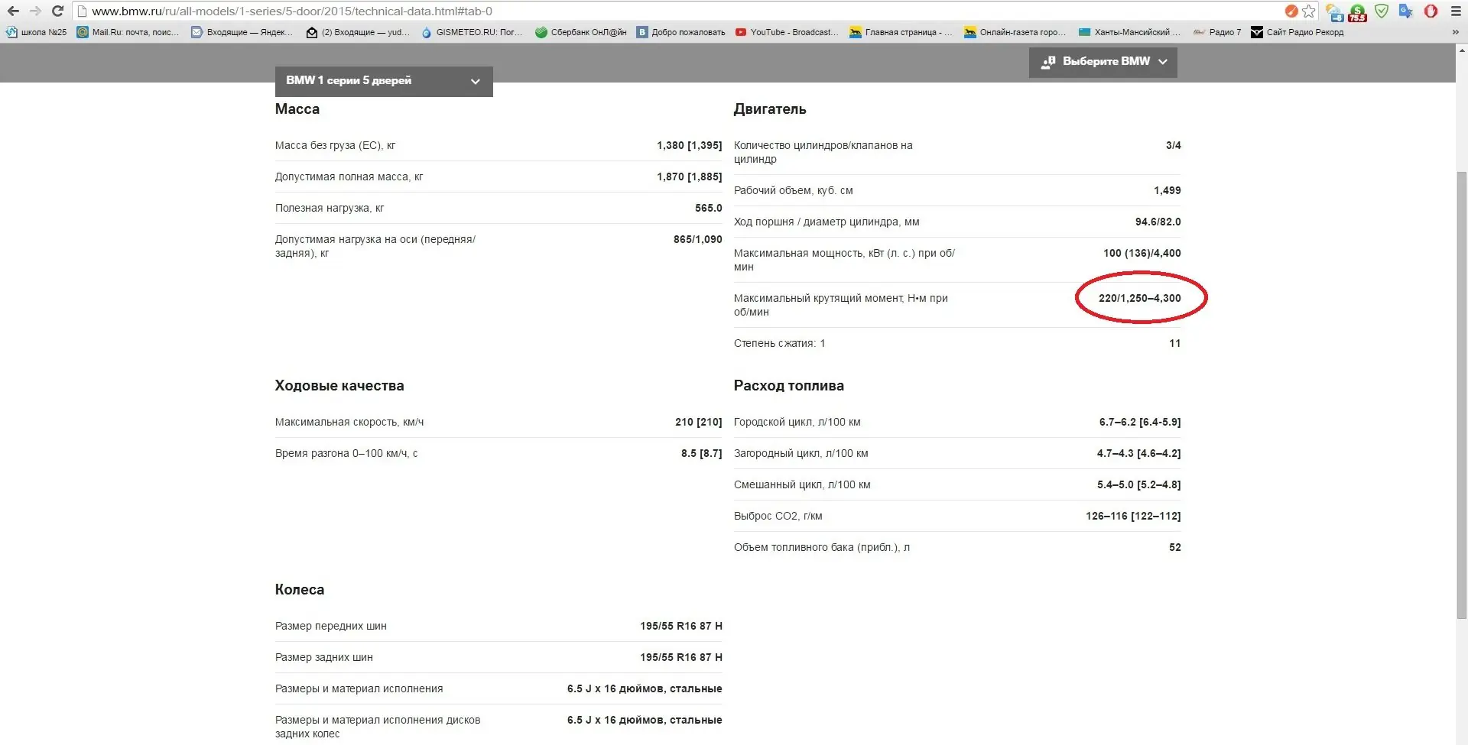Open the Онлайн-газета bookmark
This screenshot has height=745, width=1468.
(1015, 32)
